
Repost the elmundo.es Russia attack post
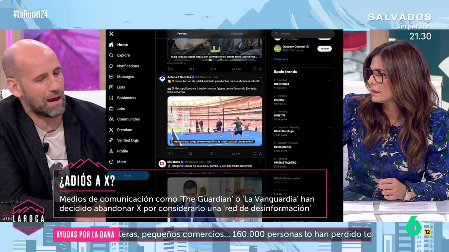pos(191,69)
